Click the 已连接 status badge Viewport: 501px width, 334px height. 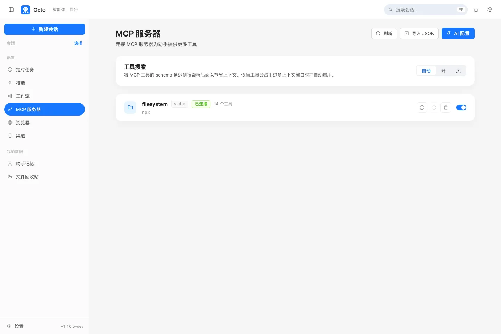click(201, 104)
